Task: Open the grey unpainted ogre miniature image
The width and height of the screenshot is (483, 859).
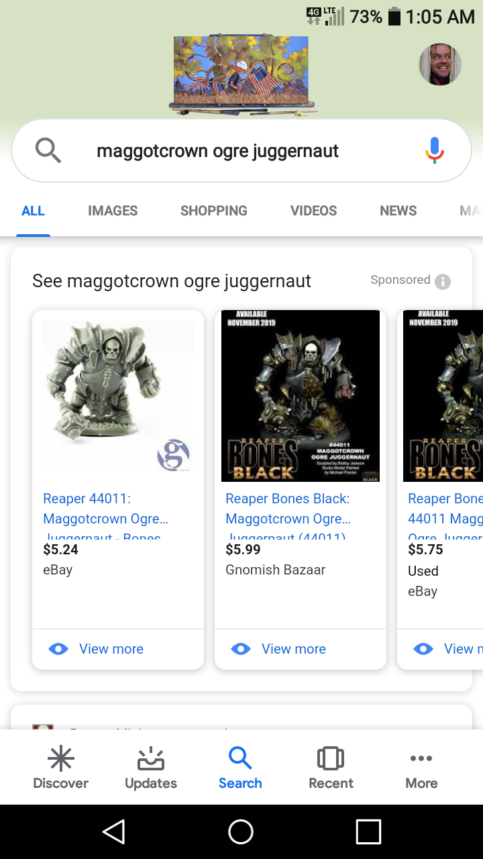Action: tap(118, 396)
